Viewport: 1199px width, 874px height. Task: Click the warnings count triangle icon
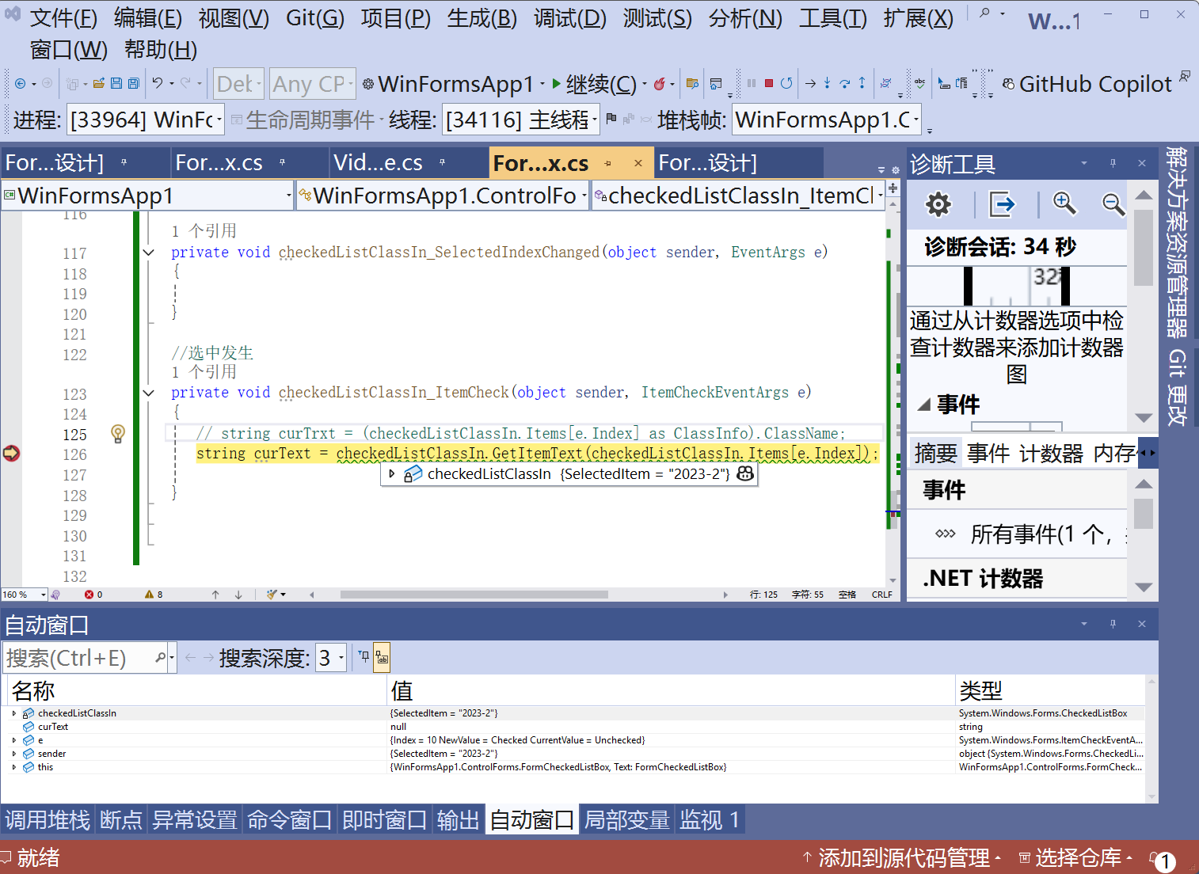[x=149, y=595]
